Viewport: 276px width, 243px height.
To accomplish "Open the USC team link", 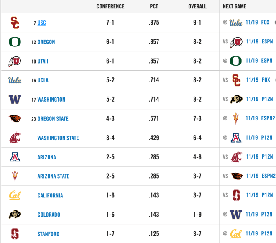I will point(42,23).
